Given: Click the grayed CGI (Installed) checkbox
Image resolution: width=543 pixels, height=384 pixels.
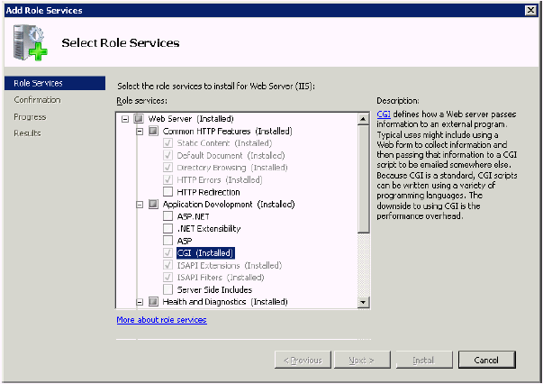Looking at the screenshot, I should click(x=167, y=252).
